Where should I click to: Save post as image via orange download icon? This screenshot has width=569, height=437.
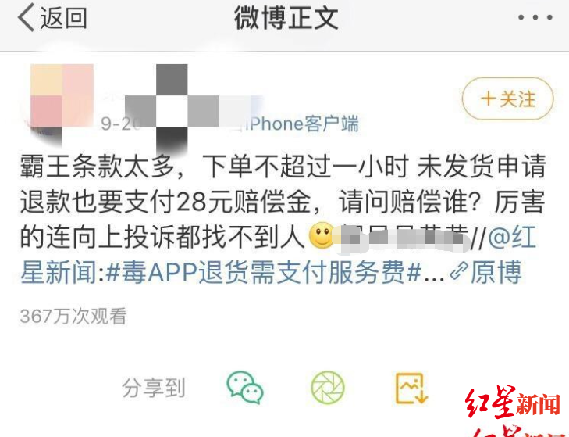411,388
